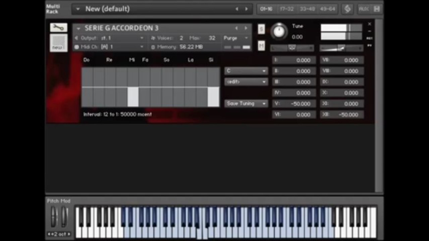
Task: Click the V tuning value -50.000
Action: (x=294, y=104)
